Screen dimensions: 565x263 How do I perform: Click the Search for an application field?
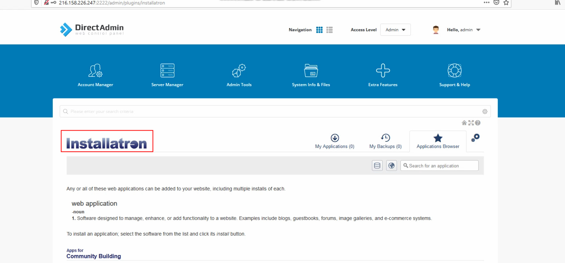point(439,166)
